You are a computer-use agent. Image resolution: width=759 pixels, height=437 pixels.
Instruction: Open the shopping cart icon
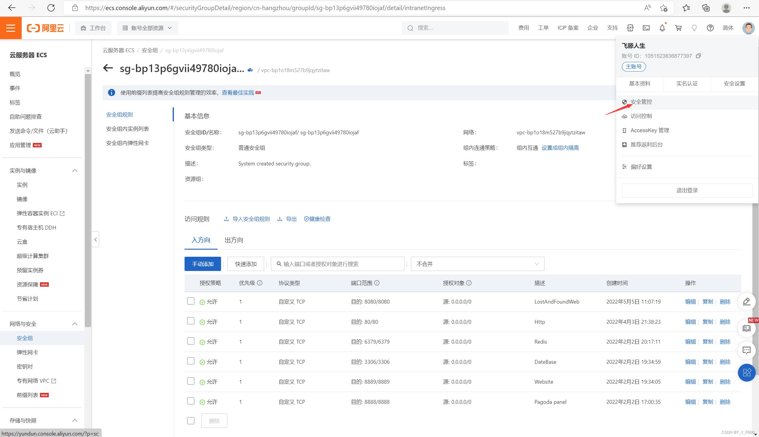coord(678,28)
